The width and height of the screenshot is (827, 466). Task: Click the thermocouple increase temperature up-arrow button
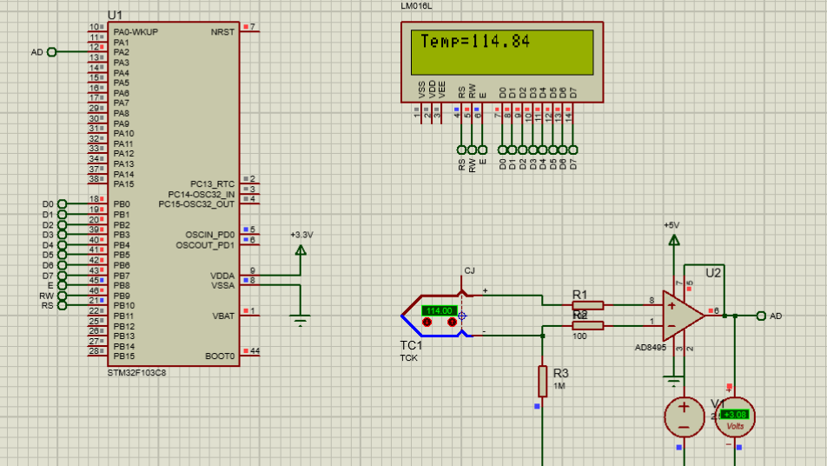tap(452, 322)
